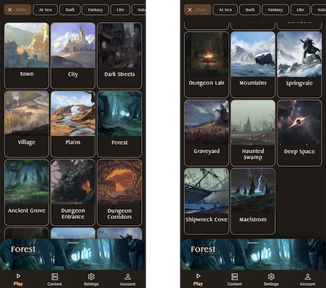Choose the Forest card in the grid
The width and height of the screenshot is (326, 288).
coord(119,124)
